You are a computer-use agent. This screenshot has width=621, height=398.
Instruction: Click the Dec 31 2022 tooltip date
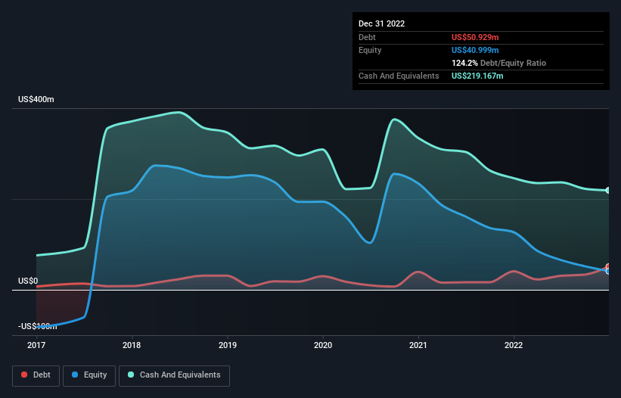click(382, 23)
